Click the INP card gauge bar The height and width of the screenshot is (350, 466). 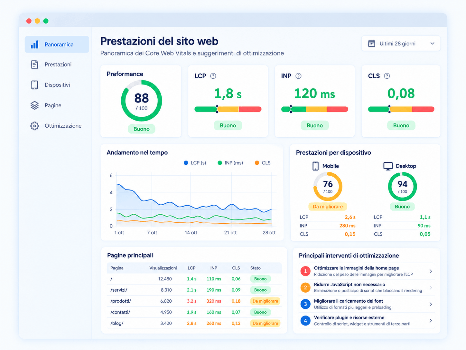click(x=315, y=109)
